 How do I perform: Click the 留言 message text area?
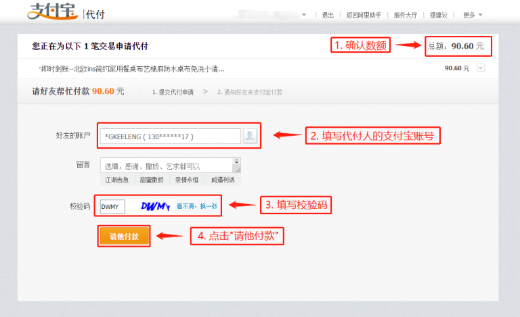point(168,166)
